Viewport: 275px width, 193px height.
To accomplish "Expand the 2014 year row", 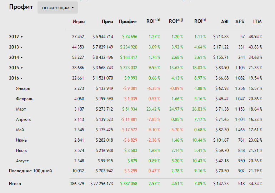I will pyautogui.click(x=16, y=57).
